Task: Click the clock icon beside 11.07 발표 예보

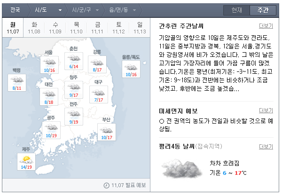Action: click(107, 185)
